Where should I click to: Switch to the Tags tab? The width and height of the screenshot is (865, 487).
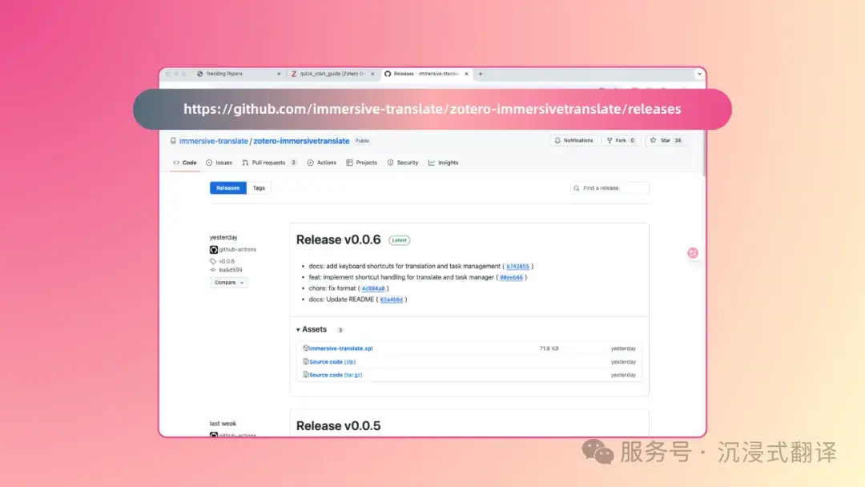pyautogui.click(x=259, y=187)
